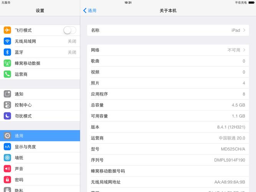Click the green phone carrier icon
This screenshot has height=192, width=256.
coord(7,74)
